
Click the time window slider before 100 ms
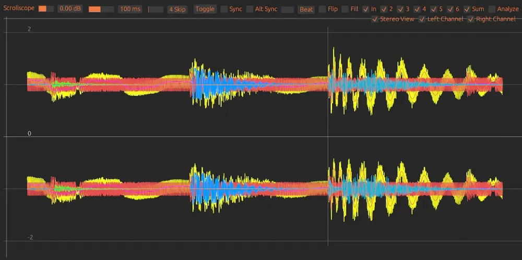click(x=101, y=9)
